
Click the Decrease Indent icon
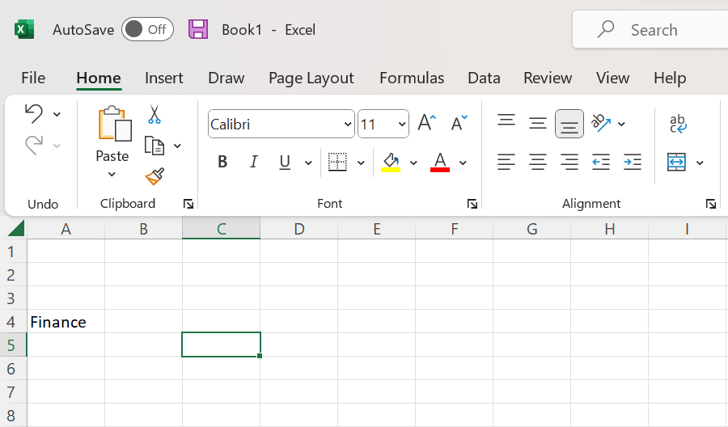(x=601, y=163)
